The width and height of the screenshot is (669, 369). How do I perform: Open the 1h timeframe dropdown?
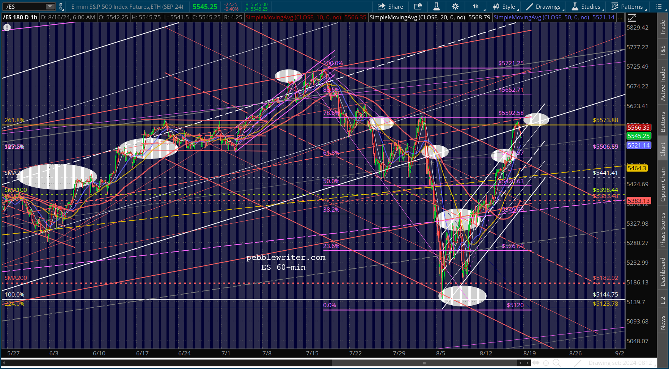pyautogui.click(x=476, y=6)
